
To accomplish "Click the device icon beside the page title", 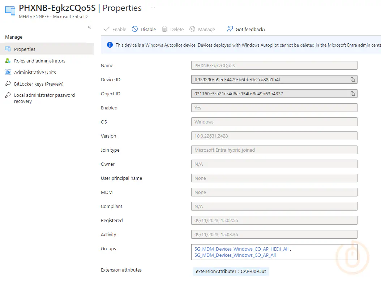I will 10,10.
